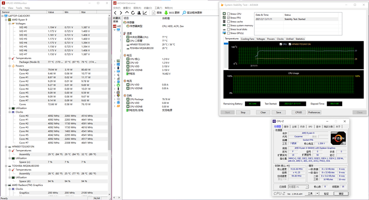Image resolution: width=369 pixels, height=200 pixels.
Task: Open CPU-Z 内存 tab
Action: pos(303,127)
